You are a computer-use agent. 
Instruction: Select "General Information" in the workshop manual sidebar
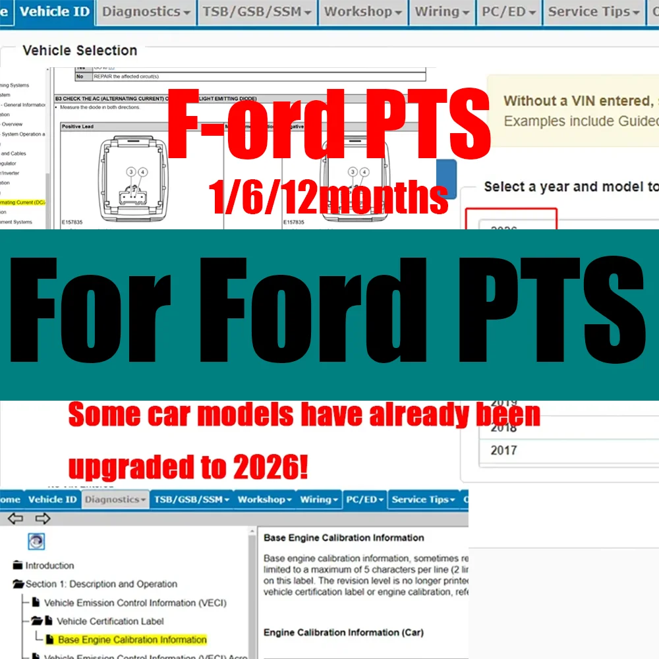[24, 105]
